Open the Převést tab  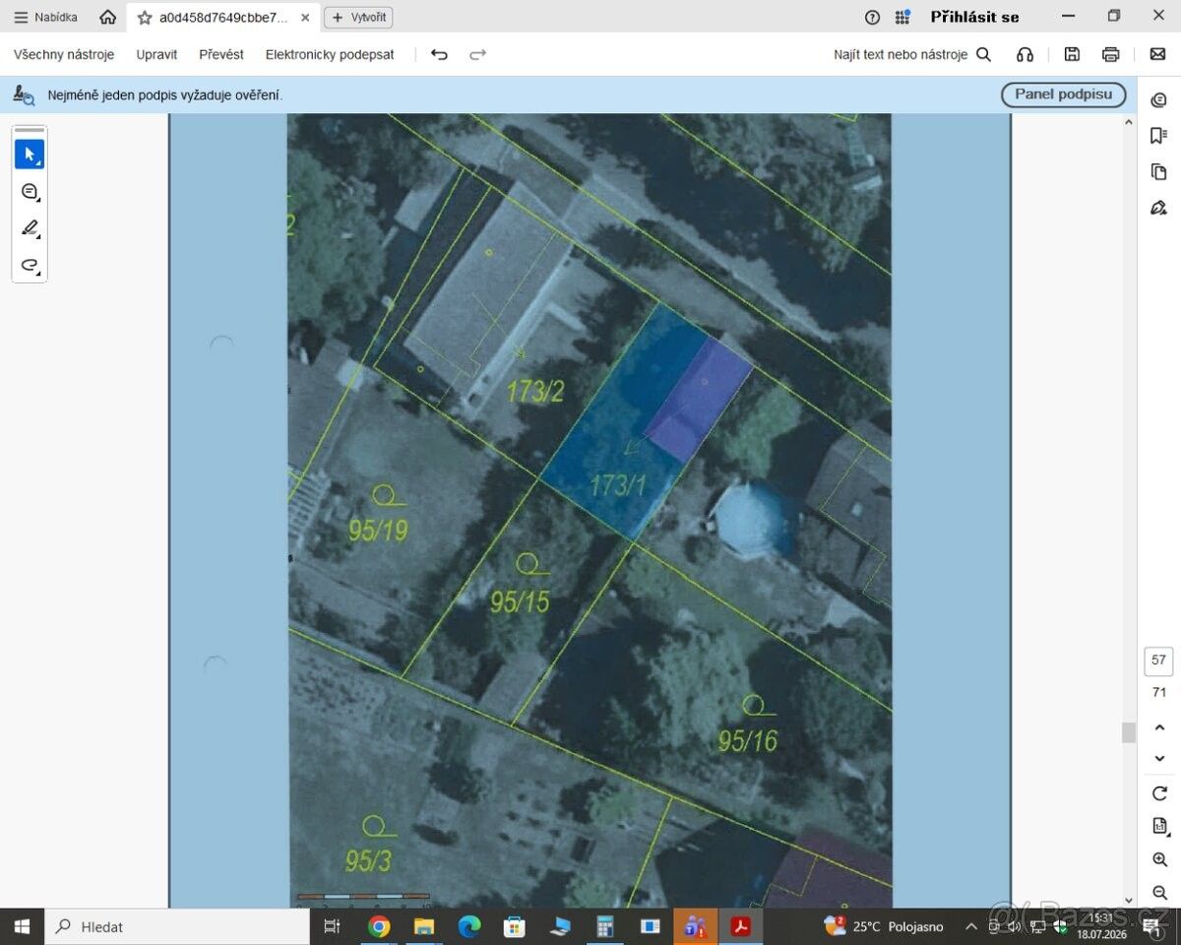point(221,54)
